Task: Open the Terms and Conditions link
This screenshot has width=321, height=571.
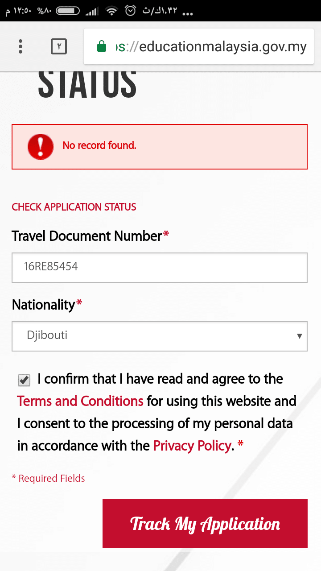Action: click(80, 401)
